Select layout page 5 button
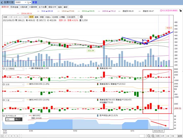This screenshot has height=138, width=183. [x=14, y=136]
